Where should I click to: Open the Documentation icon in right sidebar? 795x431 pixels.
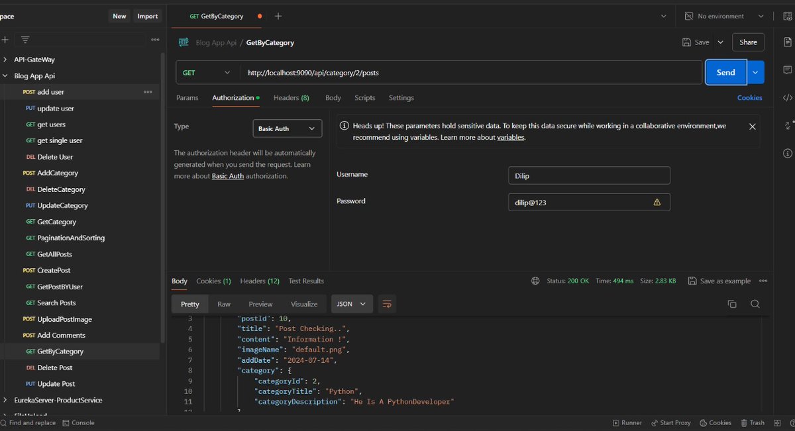click(x=787, y=42)
